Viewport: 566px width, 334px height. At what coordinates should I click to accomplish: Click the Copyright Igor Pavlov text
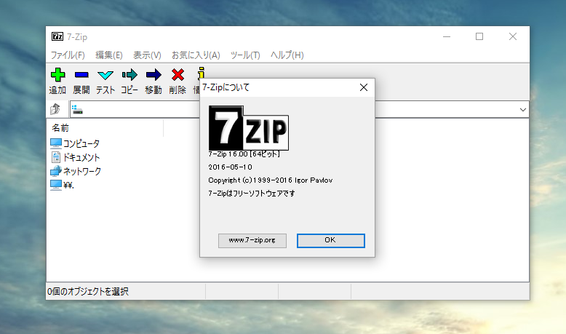[x=271, y=180]
